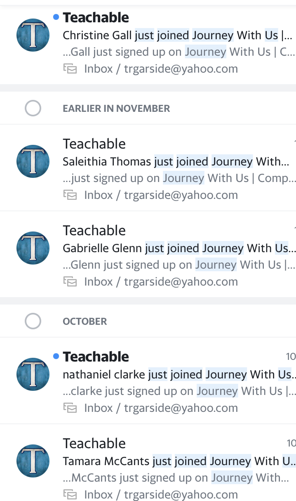Click Teachable sender name on nathaniel clarke email

96,357
